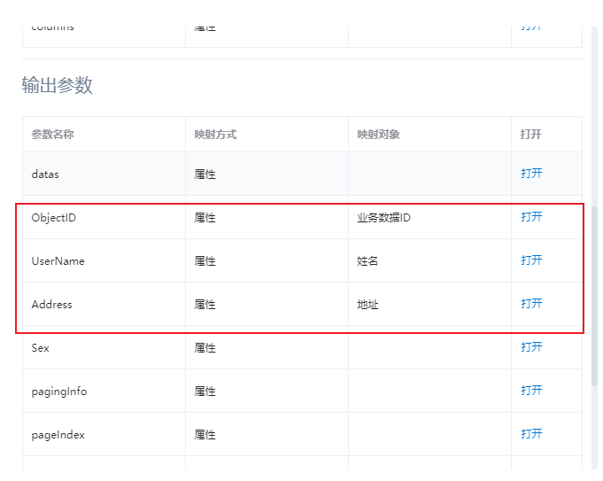Click 打开 link in the Sex row
This screenshot has height=481, width=603.
coord(531,347)
